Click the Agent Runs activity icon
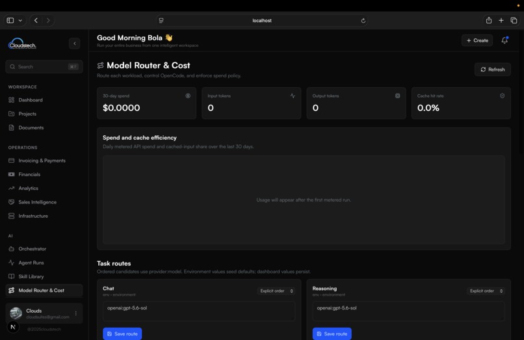Screen dimensions: 524x340 pyautogui.click(x=11, y=263)
